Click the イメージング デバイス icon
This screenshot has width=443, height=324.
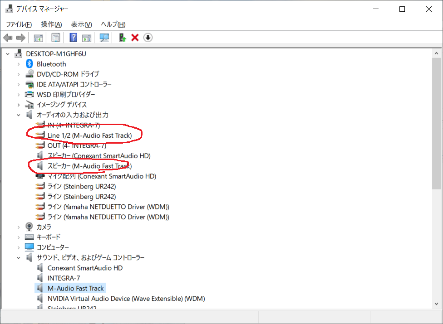(30, 105)
